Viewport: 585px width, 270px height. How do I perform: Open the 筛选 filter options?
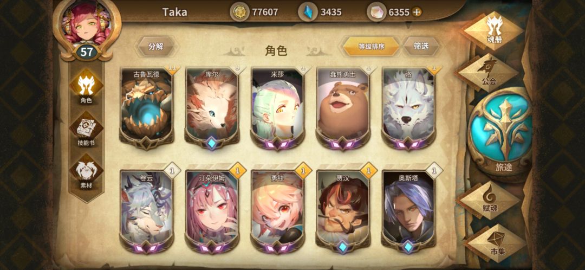pyautogui.click(x=421, y=46)
